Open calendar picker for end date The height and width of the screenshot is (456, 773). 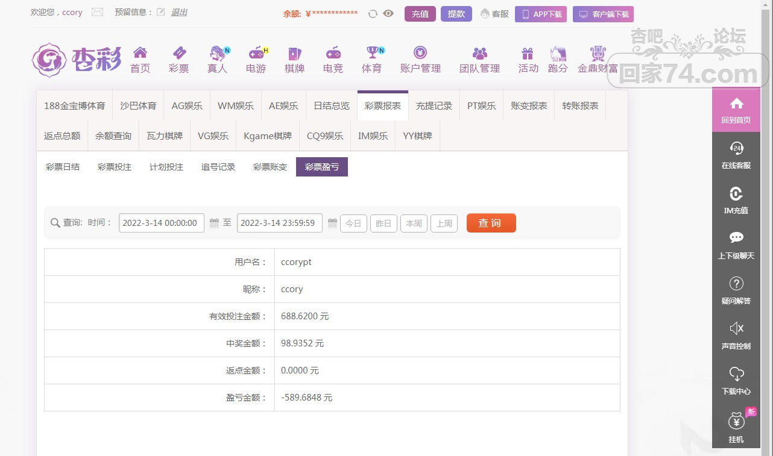coord(332,223)
